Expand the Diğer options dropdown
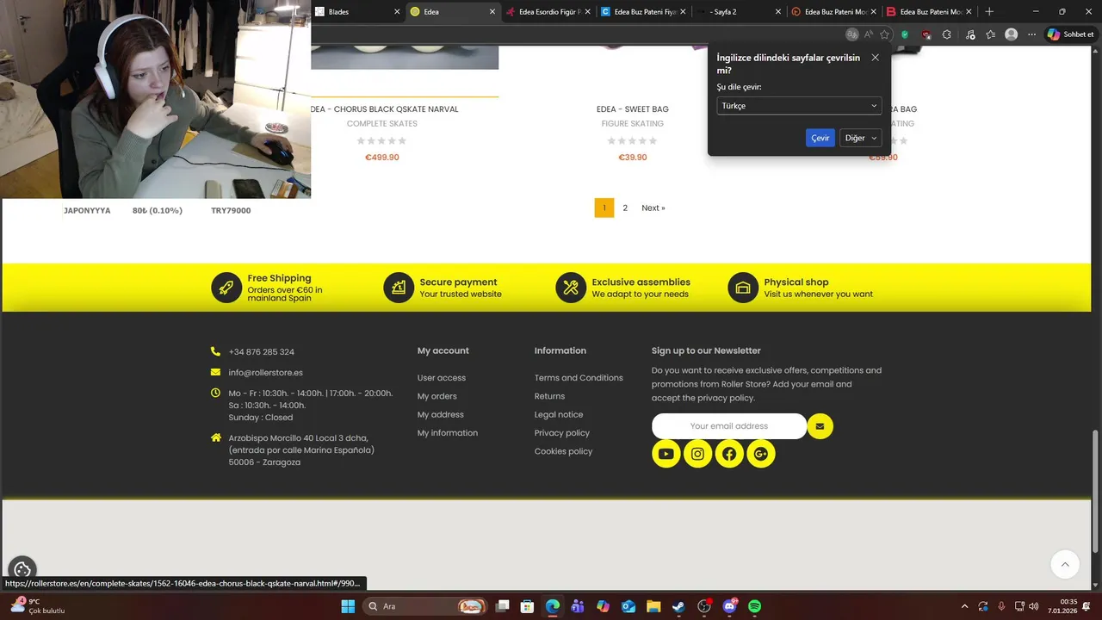 (x=860, y=138)
